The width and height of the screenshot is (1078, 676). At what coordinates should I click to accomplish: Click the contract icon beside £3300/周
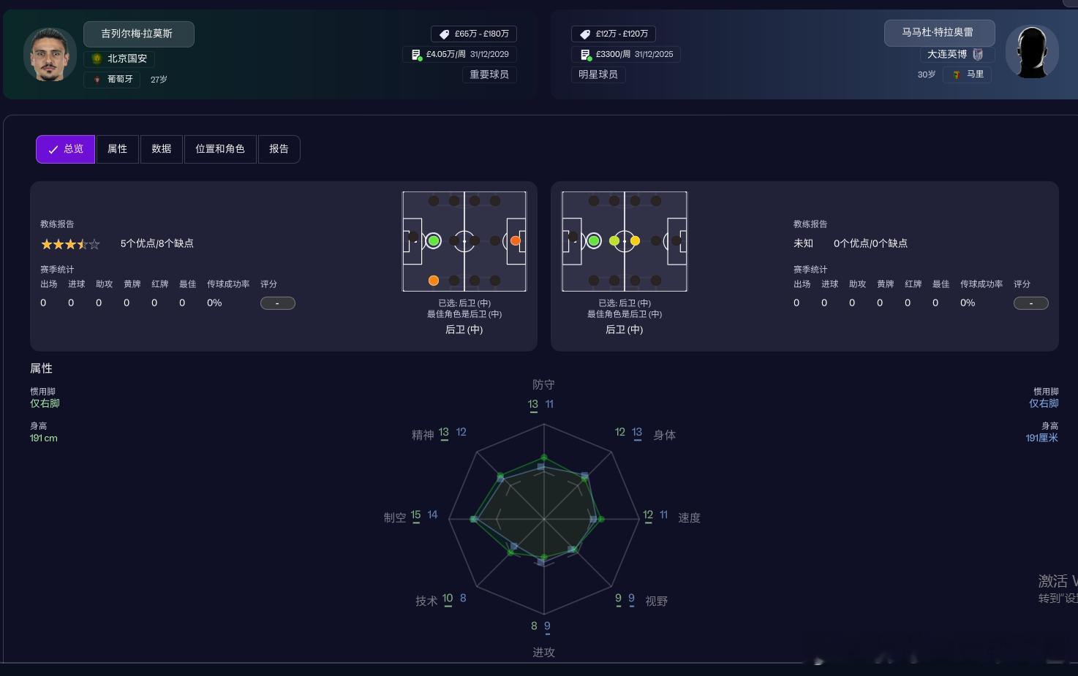click(585, 55)
